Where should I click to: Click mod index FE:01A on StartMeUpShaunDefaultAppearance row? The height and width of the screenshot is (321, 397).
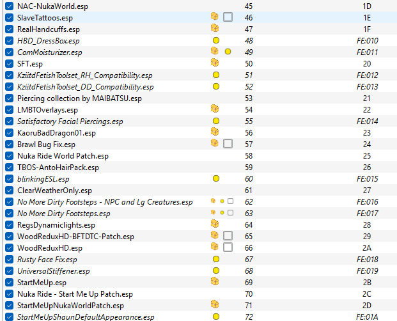tap(368, 317)
